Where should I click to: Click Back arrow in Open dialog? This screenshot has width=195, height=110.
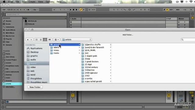tap(27, 40)
